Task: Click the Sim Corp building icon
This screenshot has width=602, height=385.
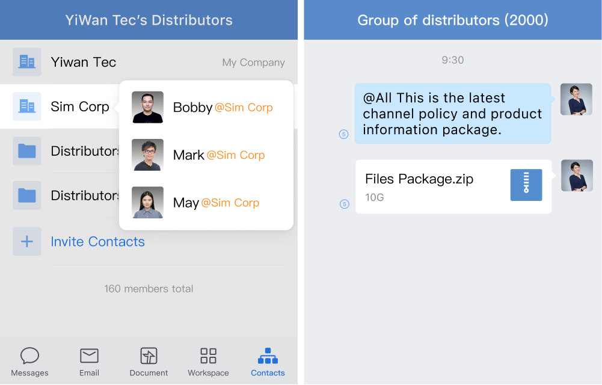Action: tap(27, 106)
